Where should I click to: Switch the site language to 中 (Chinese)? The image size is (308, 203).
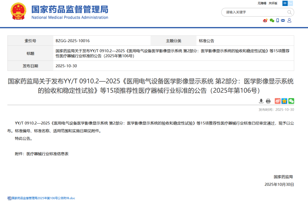[285, 3]
